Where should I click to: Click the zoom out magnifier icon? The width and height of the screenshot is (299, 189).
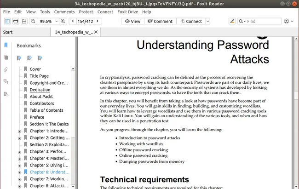[33, 21]
